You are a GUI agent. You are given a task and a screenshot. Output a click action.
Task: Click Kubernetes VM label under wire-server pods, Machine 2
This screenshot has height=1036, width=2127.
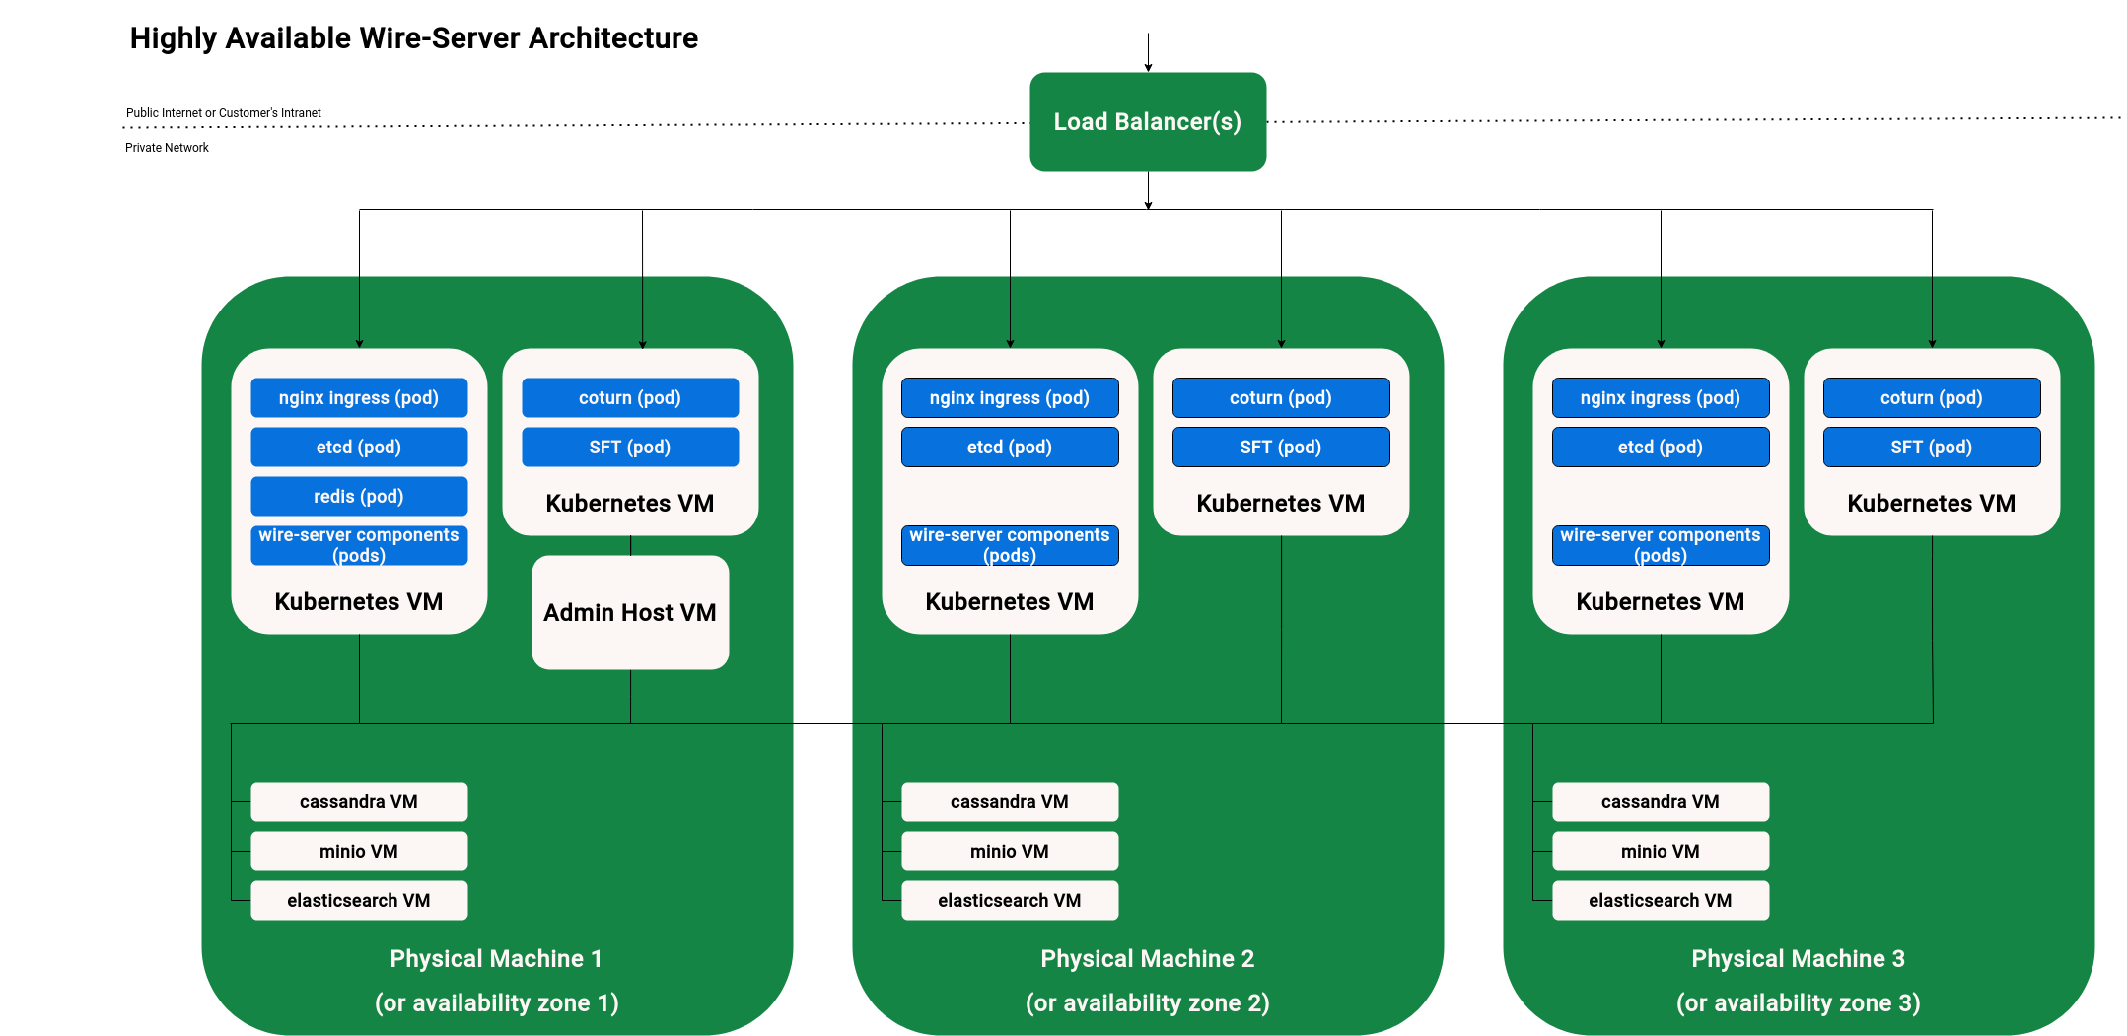point(1010,601)
